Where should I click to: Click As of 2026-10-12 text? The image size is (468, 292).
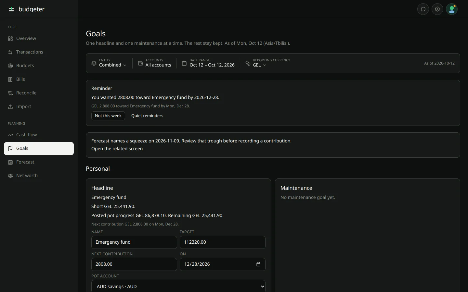[x=439, y=63]
